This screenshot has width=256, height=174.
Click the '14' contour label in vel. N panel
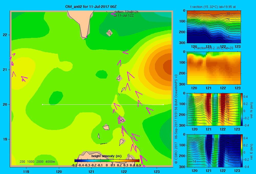[194, 120]
